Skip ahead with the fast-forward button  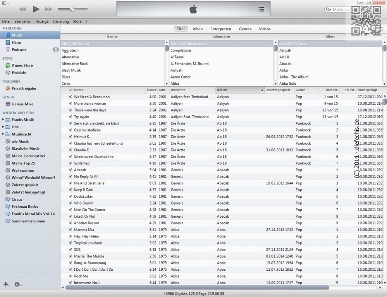click(x=49, y=9)
